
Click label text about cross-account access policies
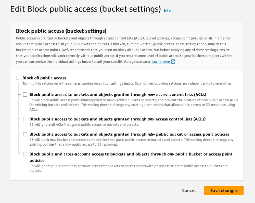pos(131,157)
